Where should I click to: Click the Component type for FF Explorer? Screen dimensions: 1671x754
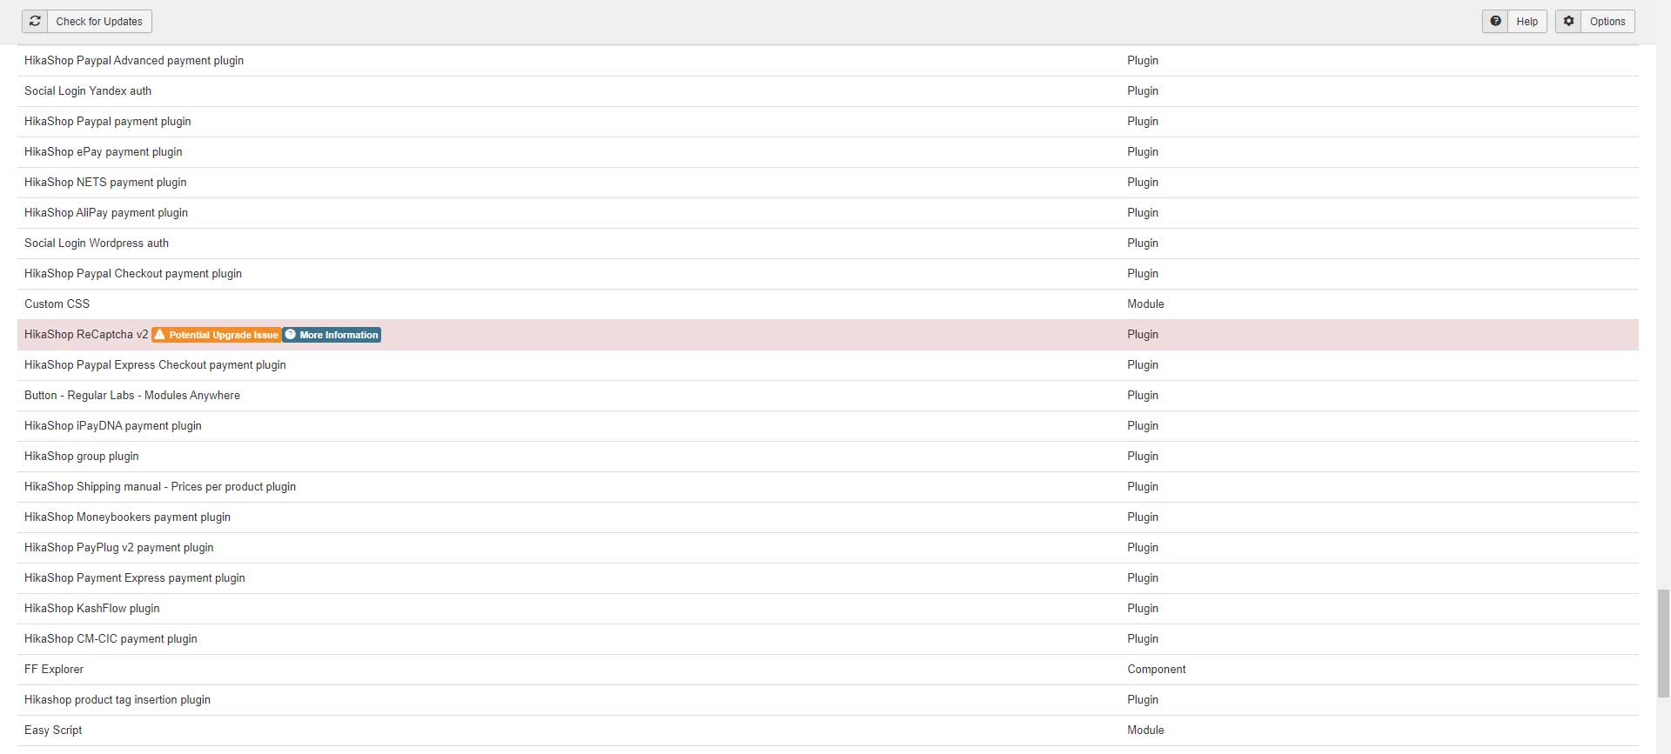1157,670
